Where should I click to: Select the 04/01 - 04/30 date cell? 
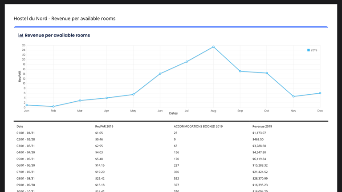pos(25,152)
